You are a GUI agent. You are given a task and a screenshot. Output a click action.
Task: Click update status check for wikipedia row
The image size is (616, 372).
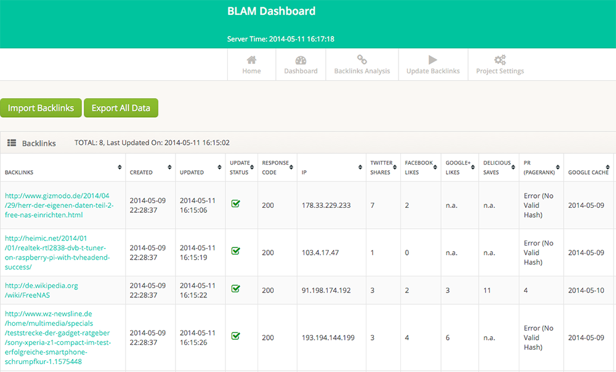tap(236, 288)
